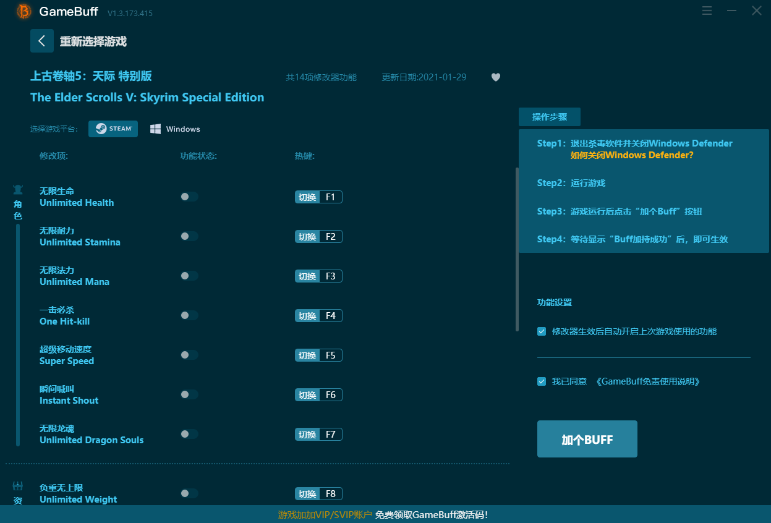Screen dimensions: 771x523
Task: Open the GameBuff免责使用说明 link
Action: [x=648, y=381]
